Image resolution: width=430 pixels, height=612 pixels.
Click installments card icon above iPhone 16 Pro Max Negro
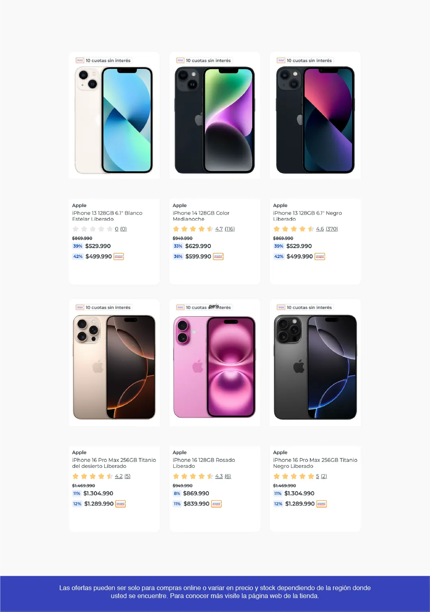pos(281,307)
